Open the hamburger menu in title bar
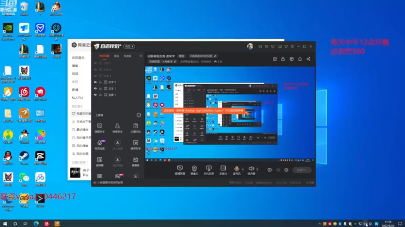The width and height of the screenshot is (405, 227). [293, 46]
